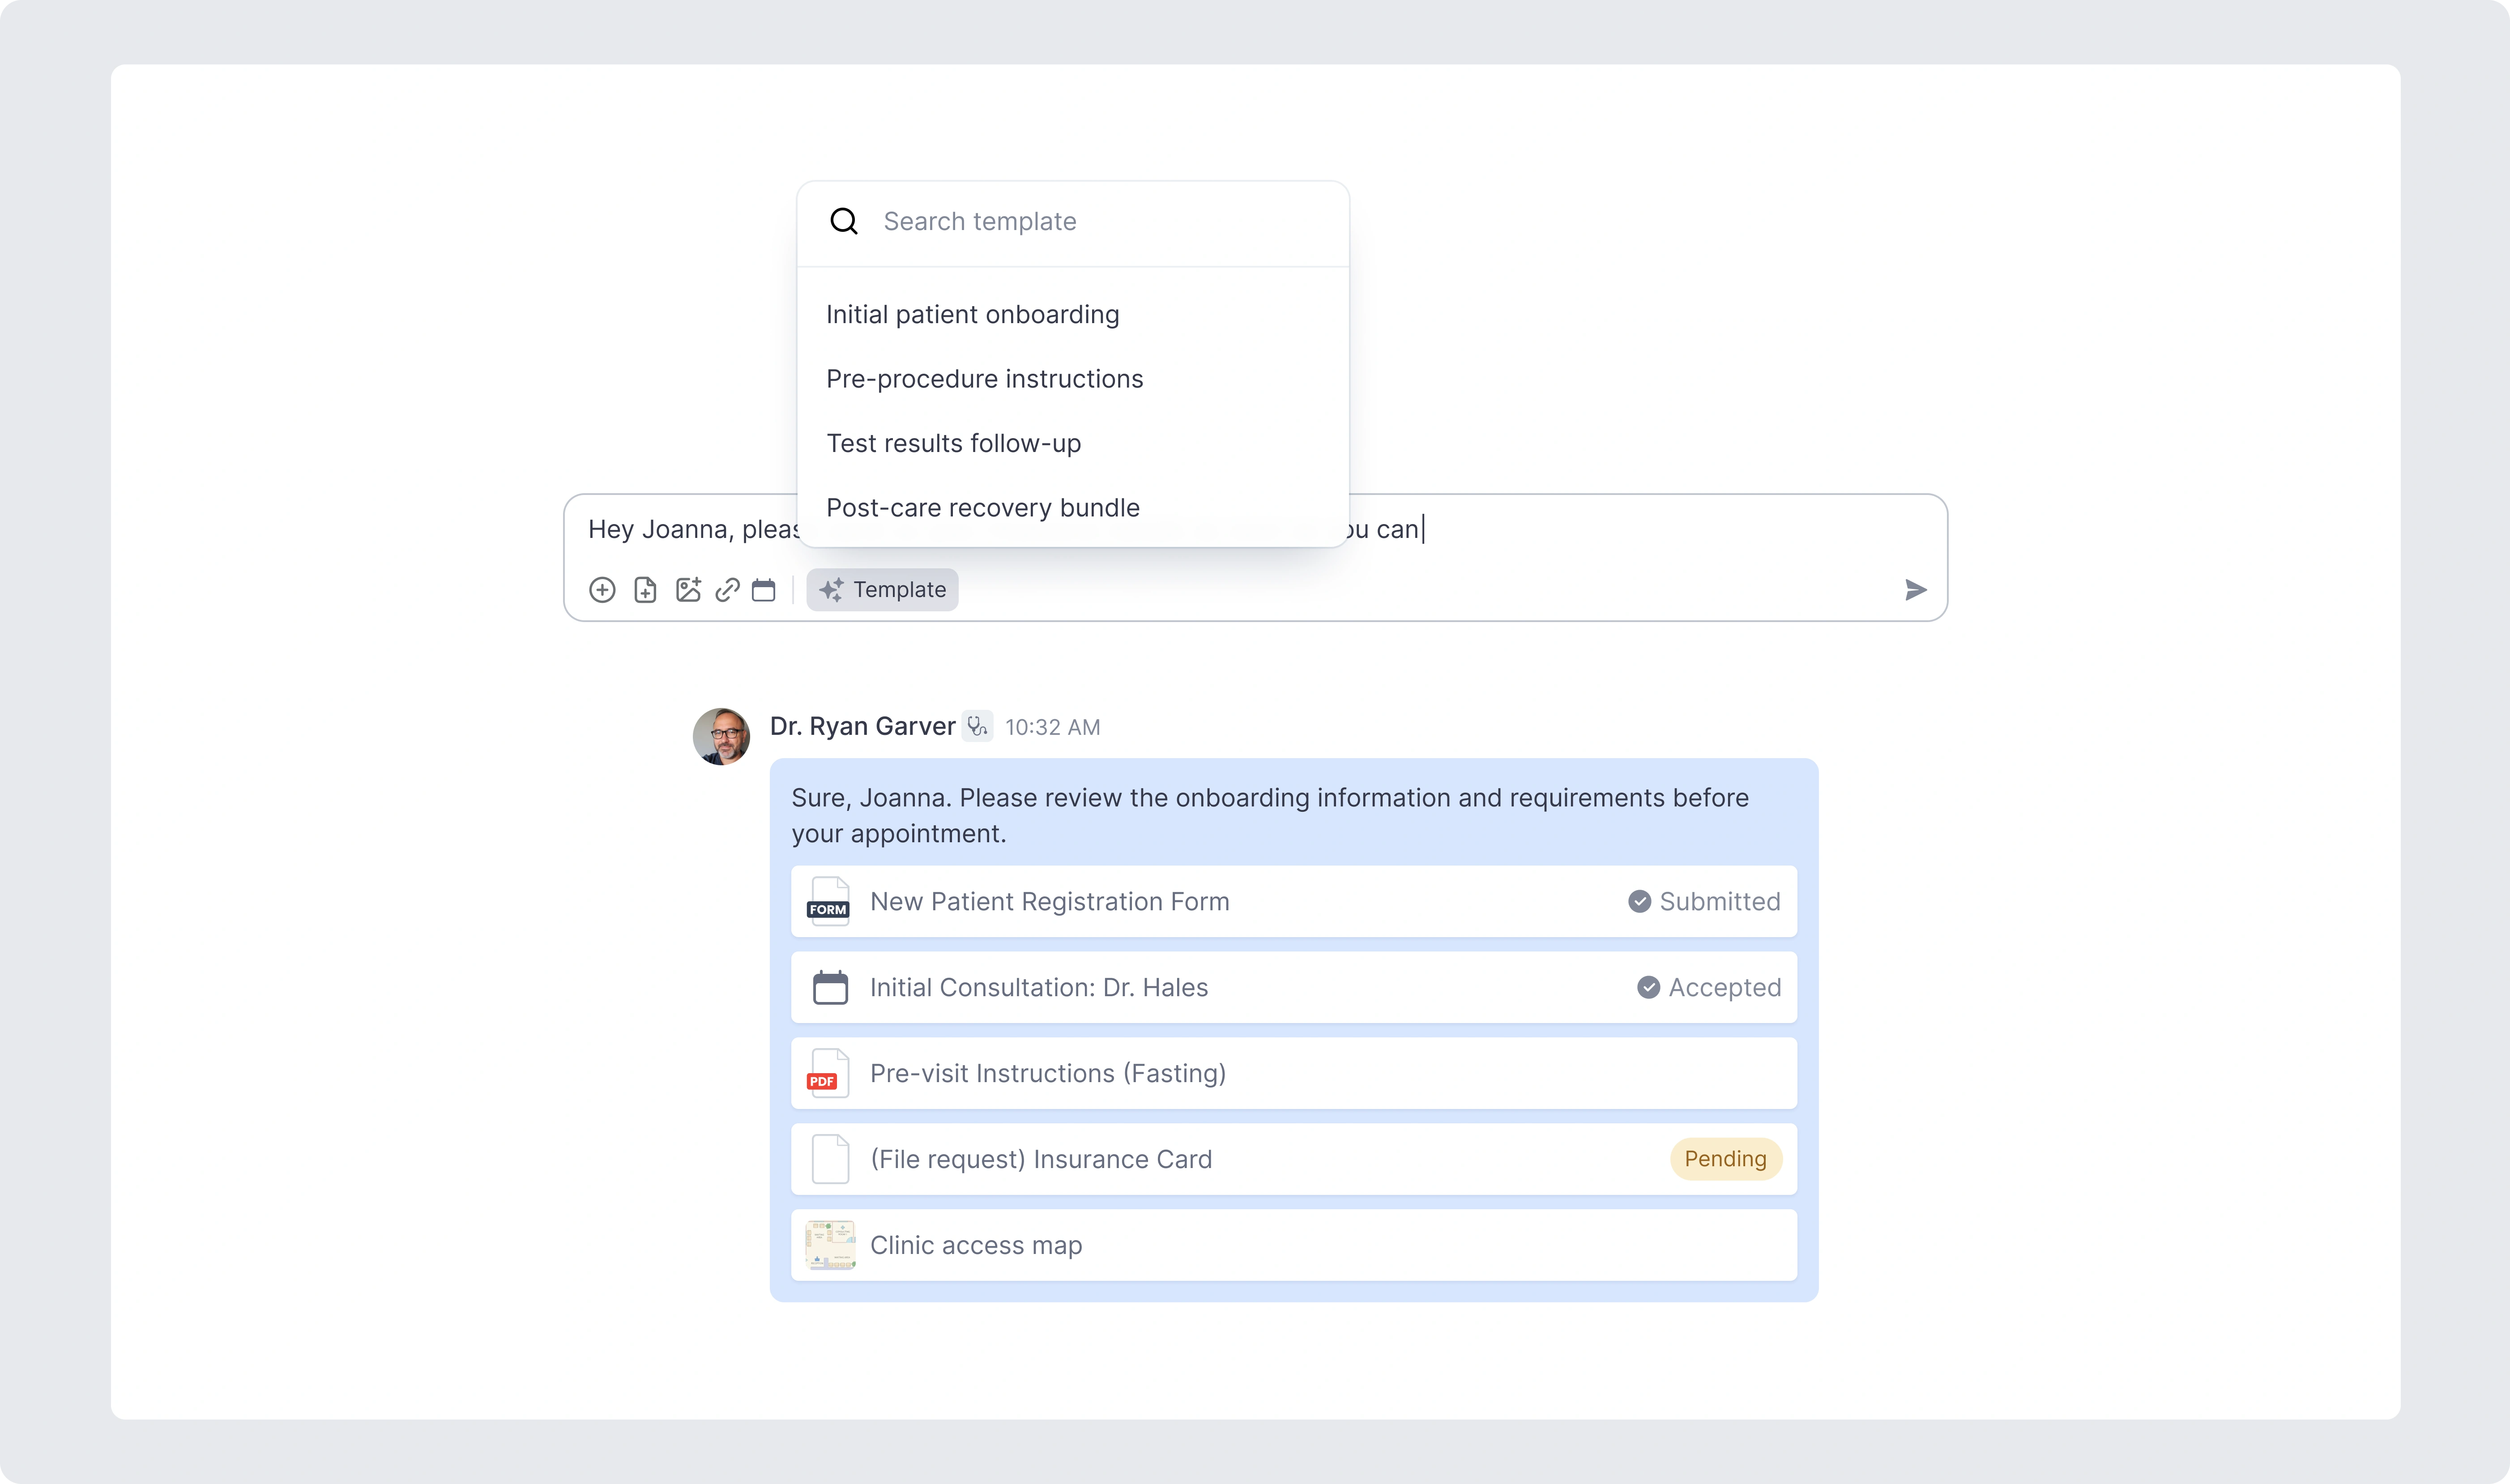2510x1484 pixels.
Task: Click the stethoscope badge beside Dr. Ryan Garver
Action: pos(977,726)
